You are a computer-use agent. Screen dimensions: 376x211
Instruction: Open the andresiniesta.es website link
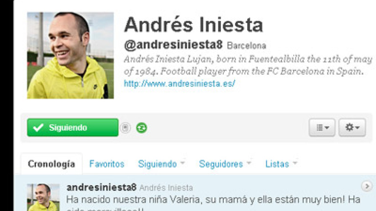(x=179, y=84)
